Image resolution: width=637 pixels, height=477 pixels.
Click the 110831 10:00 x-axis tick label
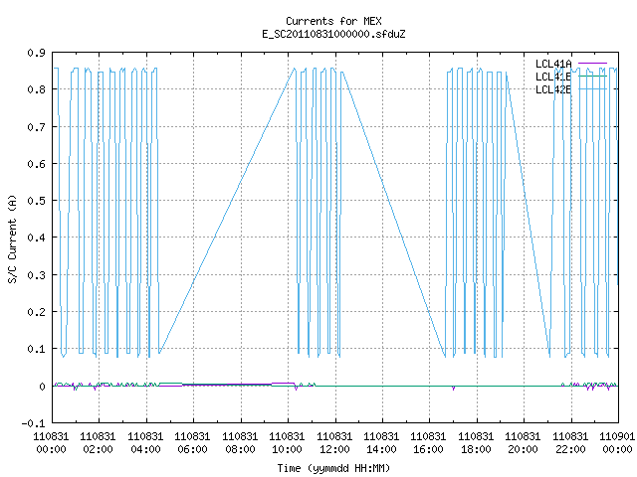click(x=287, y=443)
